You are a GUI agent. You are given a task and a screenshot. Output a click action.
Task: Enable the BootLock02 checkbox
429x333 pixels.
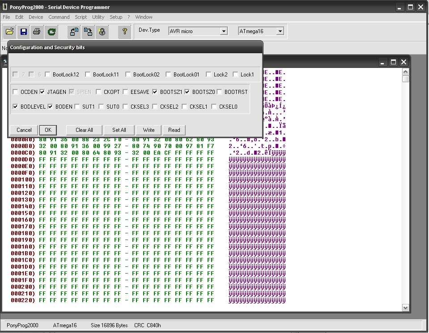128,74
